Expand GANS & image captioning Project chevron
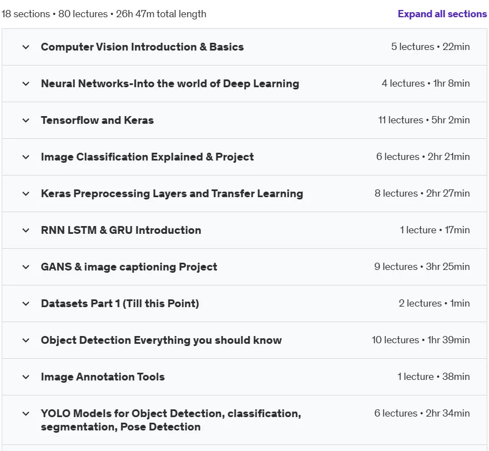This screenshot has height=451, width=489. tap(26, 267)
